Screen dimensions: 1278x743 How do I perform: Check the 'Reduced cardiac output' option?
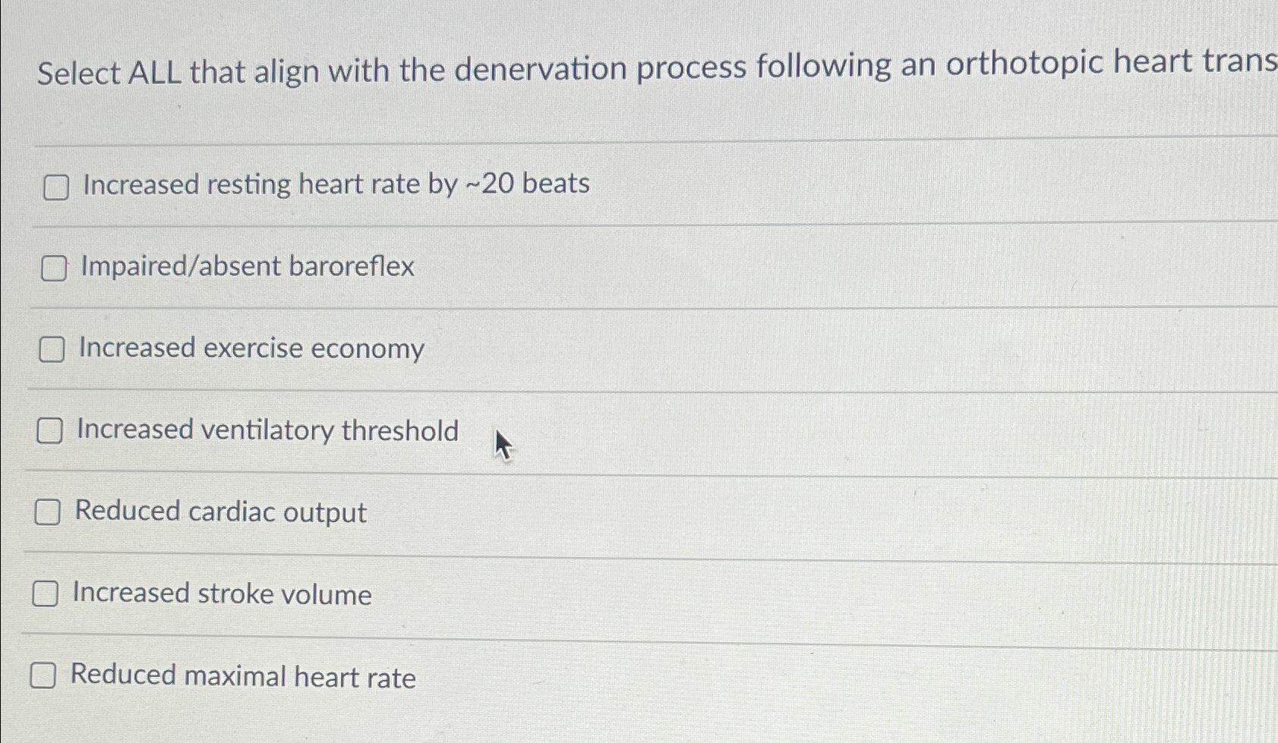[49, 513]
